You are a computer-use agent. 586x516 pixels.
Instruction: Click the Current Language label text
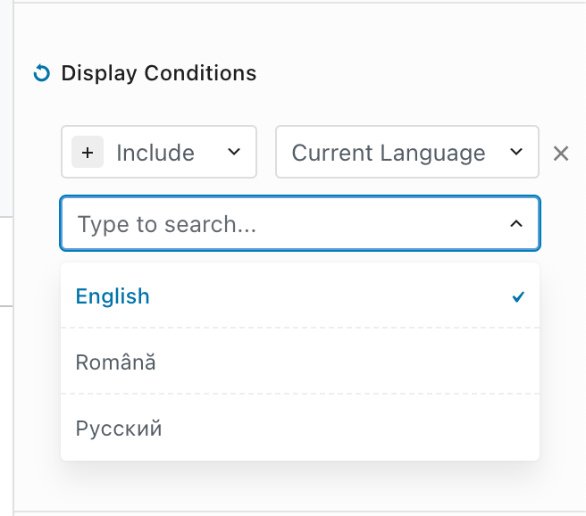(389, 153)
